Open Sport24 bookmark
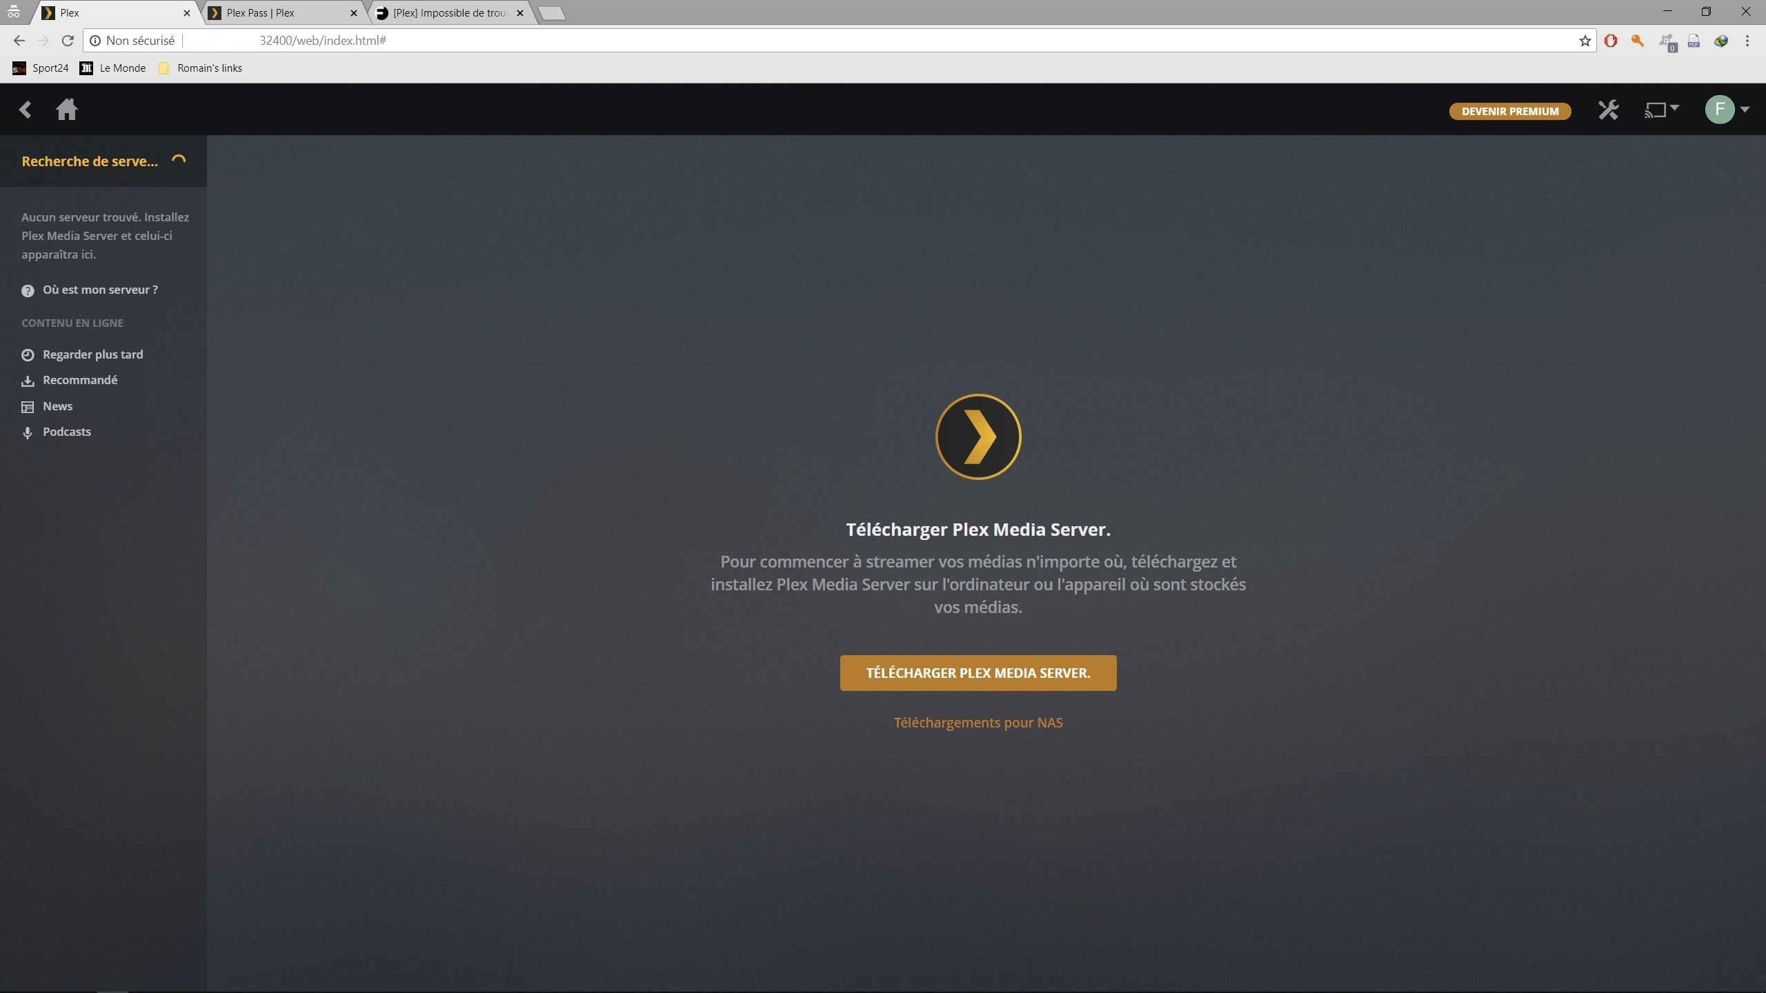Viewport: 1766px width, 993px height. point(41,68)
